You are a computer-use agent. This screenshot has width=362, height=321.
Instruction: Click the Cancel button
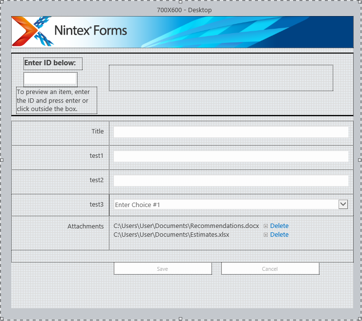pyautogui.click(x=270, y=268)
